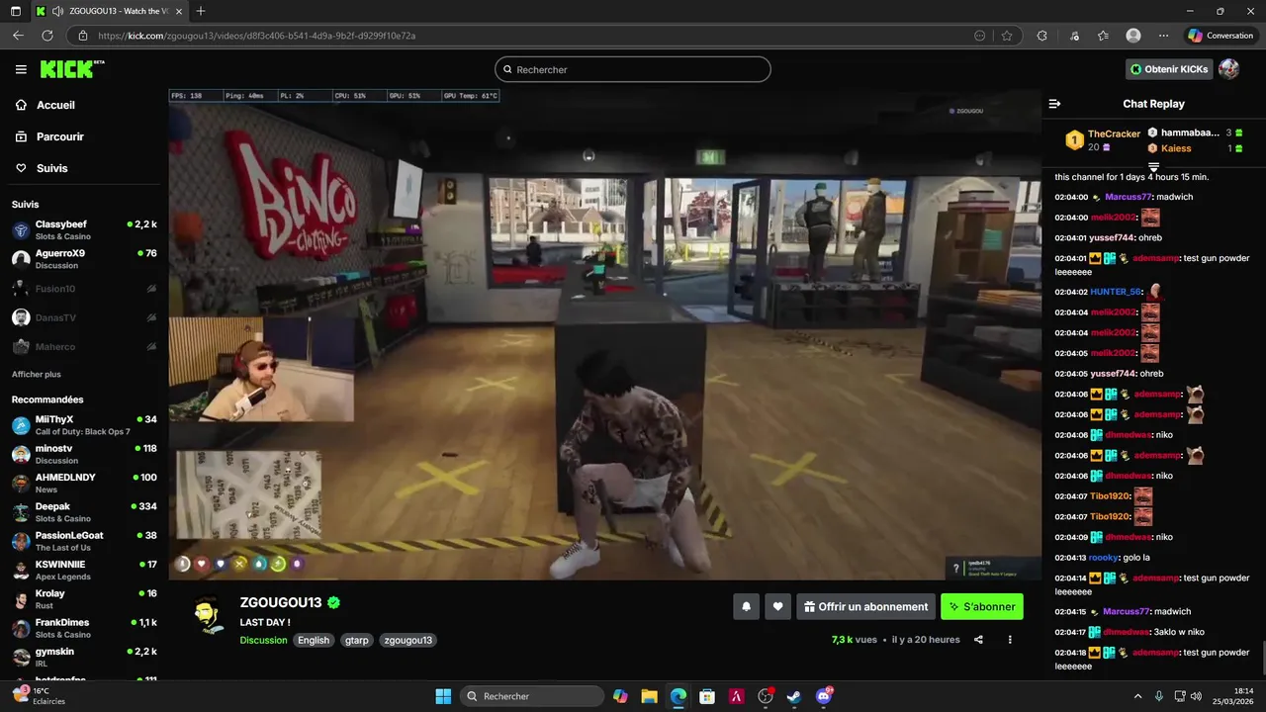This screenshot has height=712, width=1266.
Task: Collapse the chat replay panel
Action: (1054, 104)
